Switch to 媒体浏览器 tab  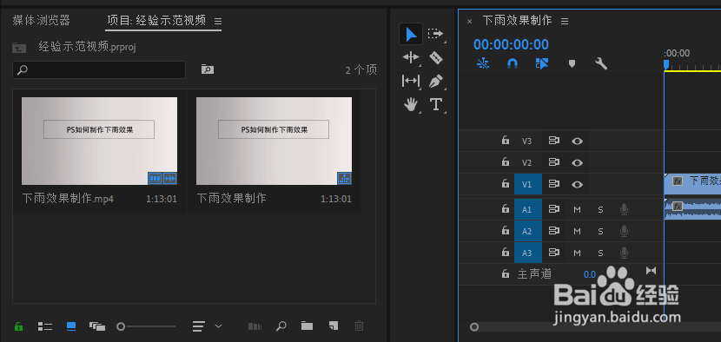click(42, 20)
